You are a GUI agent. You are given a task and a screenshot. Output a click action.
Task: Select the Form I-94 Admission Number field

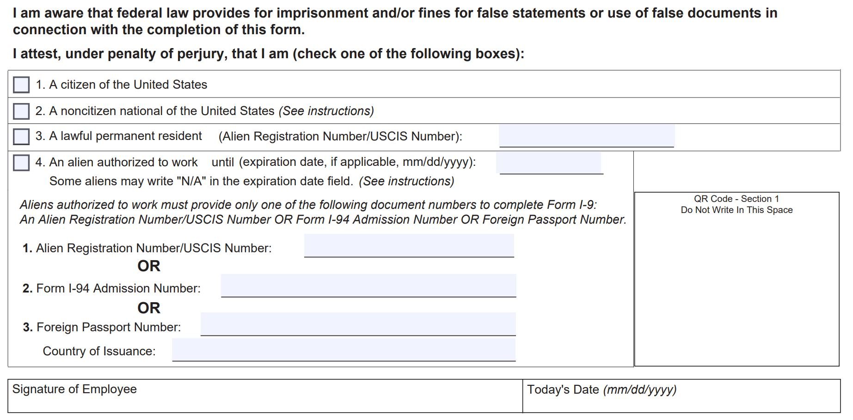[x=368, y=286]
